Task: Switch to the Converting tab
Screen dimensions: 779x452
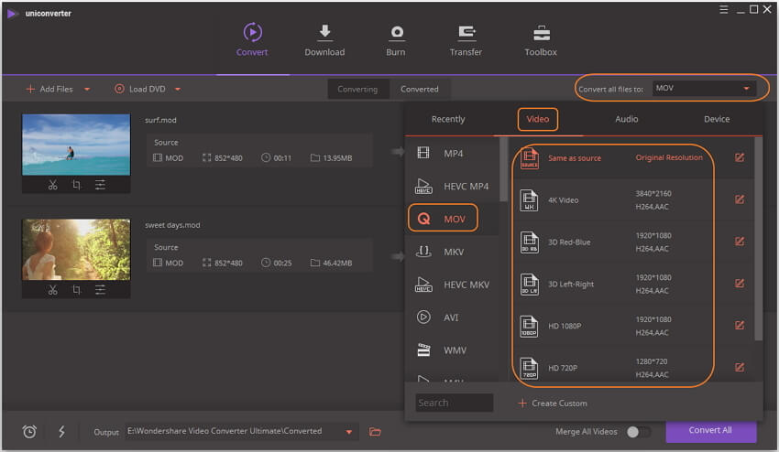Action: coord(357,89)
